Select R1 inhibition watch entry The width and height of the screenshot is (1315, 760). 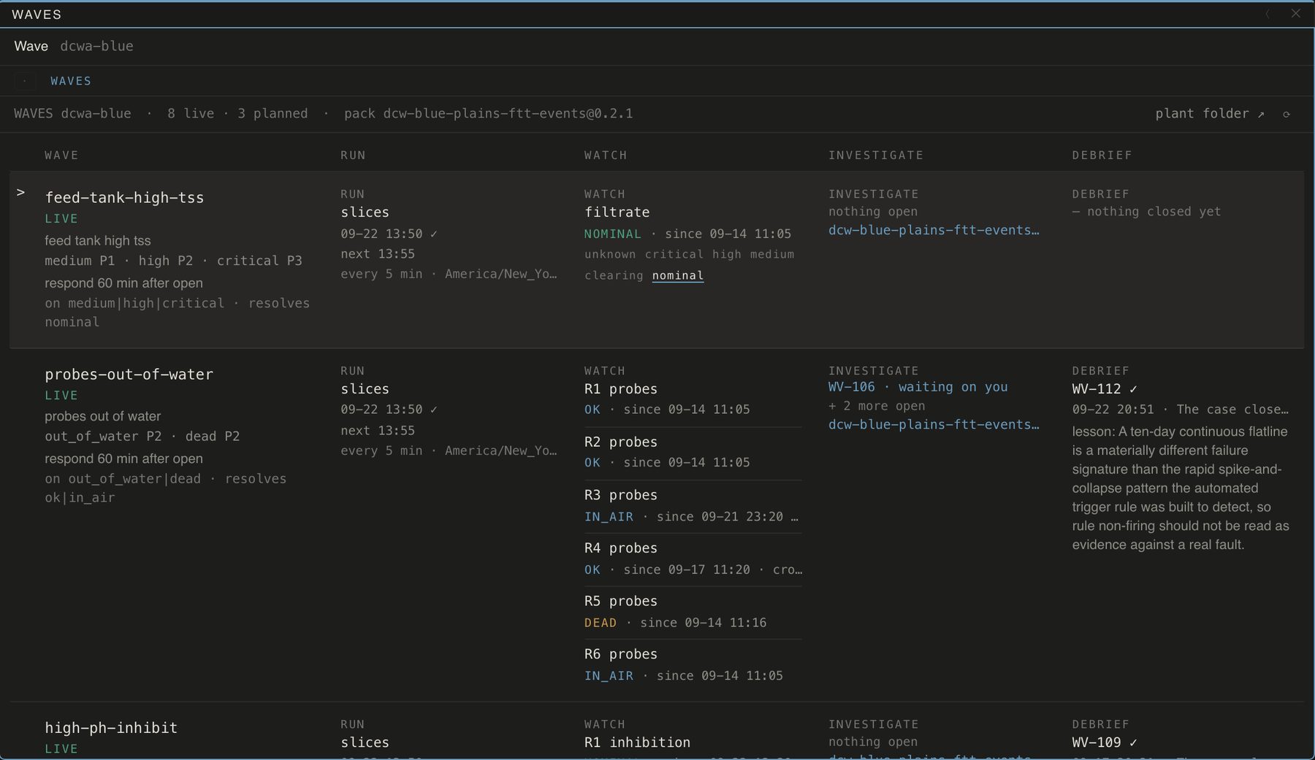(x=637, y=742)
